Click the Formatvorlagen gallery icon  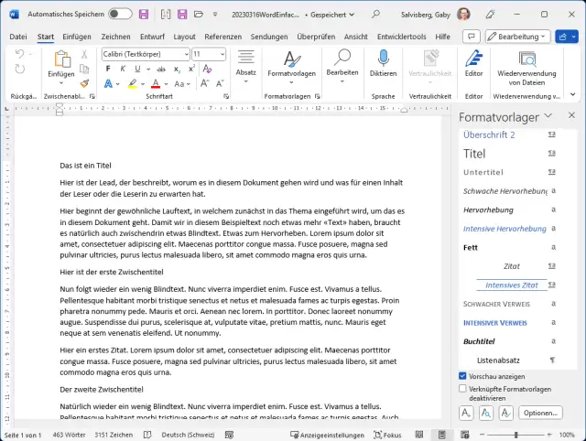(291, 59)
